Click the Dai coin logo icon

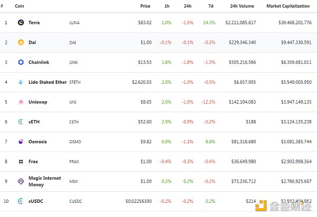tap(21, 42)
